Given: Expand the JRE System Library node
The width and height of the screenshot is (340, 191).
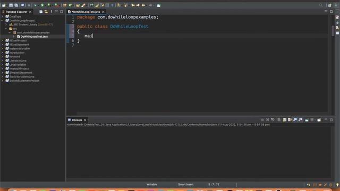Looking at the screenshot, I should point(6,24).
